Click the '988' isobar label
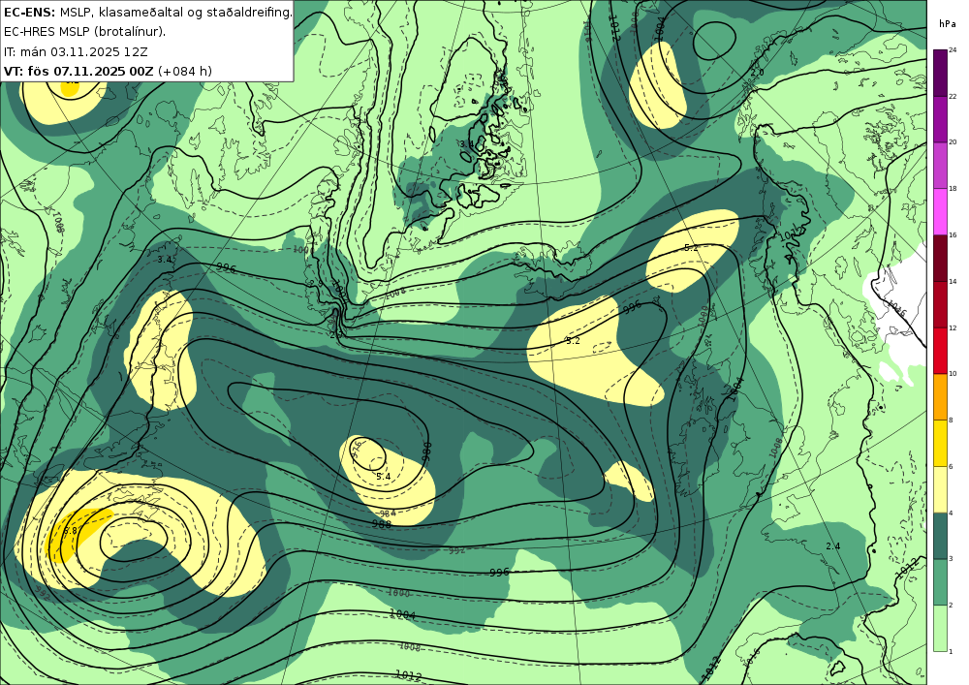 click(381, 524)
